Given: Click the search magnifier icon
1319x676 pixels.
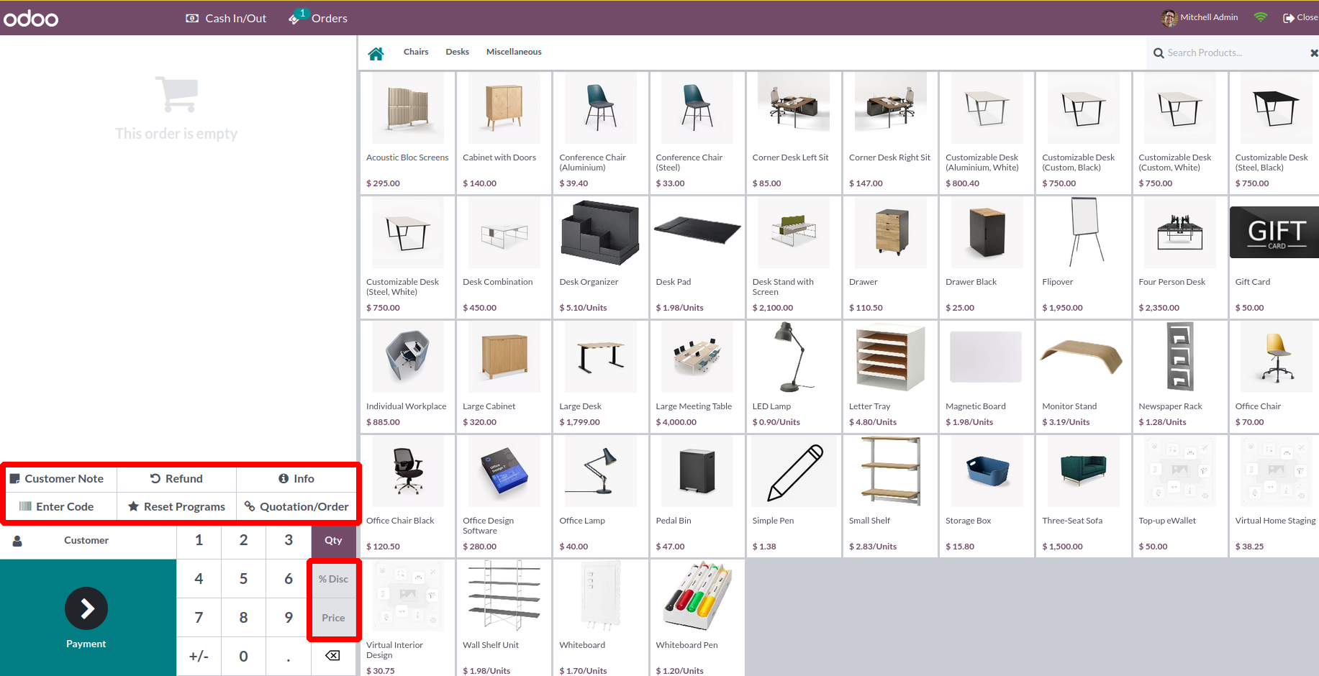Looking at the screenshot, I should [x=1159, y=53].
